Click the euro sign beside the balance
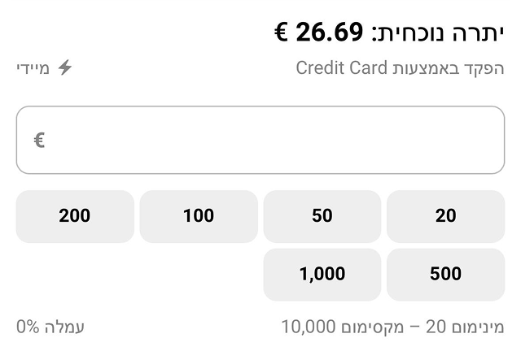The width and height of the screenshot is (521, 351). (282, 32)
